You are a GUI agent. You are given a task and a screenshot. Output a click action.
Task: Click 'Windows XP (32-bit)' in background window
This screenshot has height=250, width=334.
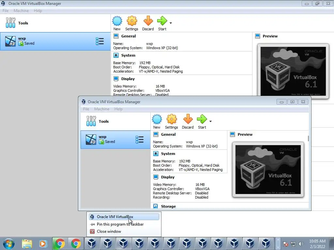tap(162, 48)
